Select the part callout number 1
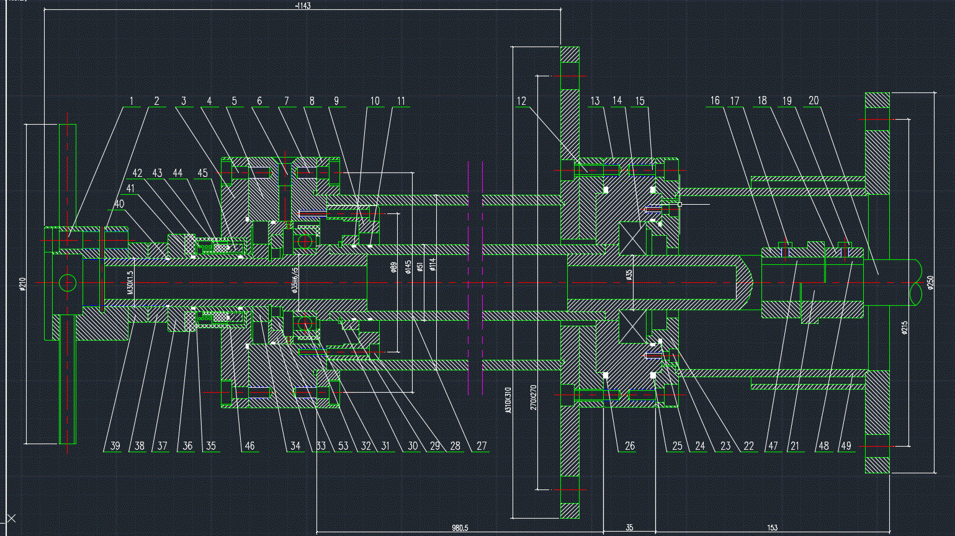The width and height of the screenshot is (955, 536). 132,101
